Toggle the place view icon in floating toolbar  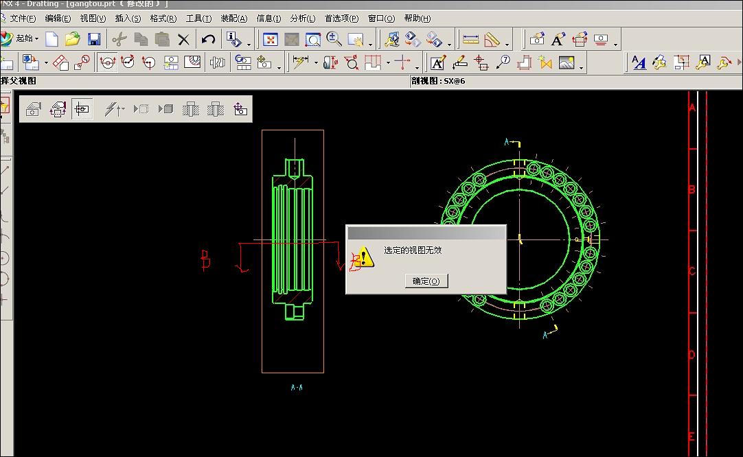[x=82, y=109]
